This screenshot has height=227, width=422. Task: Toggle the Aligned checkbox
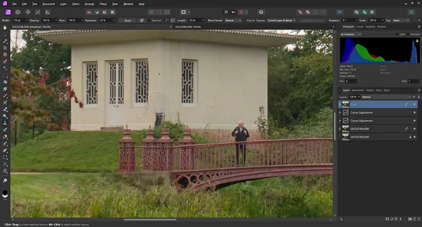[x=244, y=21]
